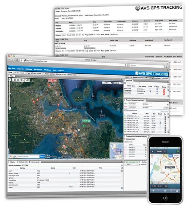Tap the tabs icon in the phone browser bar
187x208 pixels.
[177, 191]
